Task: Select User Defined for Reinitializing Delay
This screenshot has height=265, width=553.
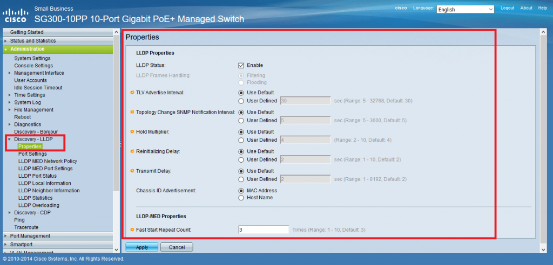Action: (x=241, y=160)
